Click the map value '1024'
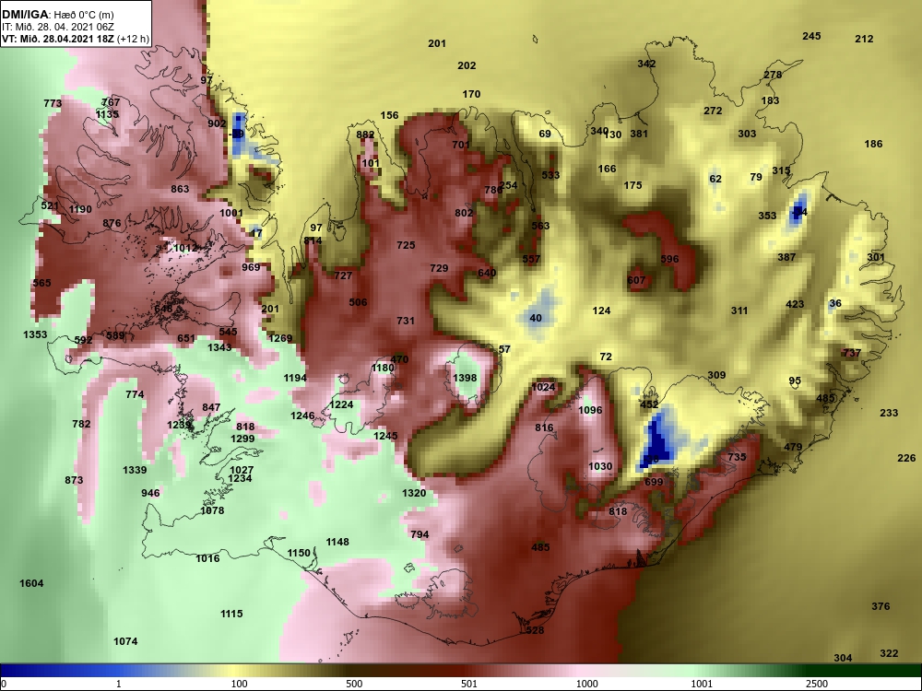Image resolution: width=922 pixels, height=691 pixels. [543, 387]
